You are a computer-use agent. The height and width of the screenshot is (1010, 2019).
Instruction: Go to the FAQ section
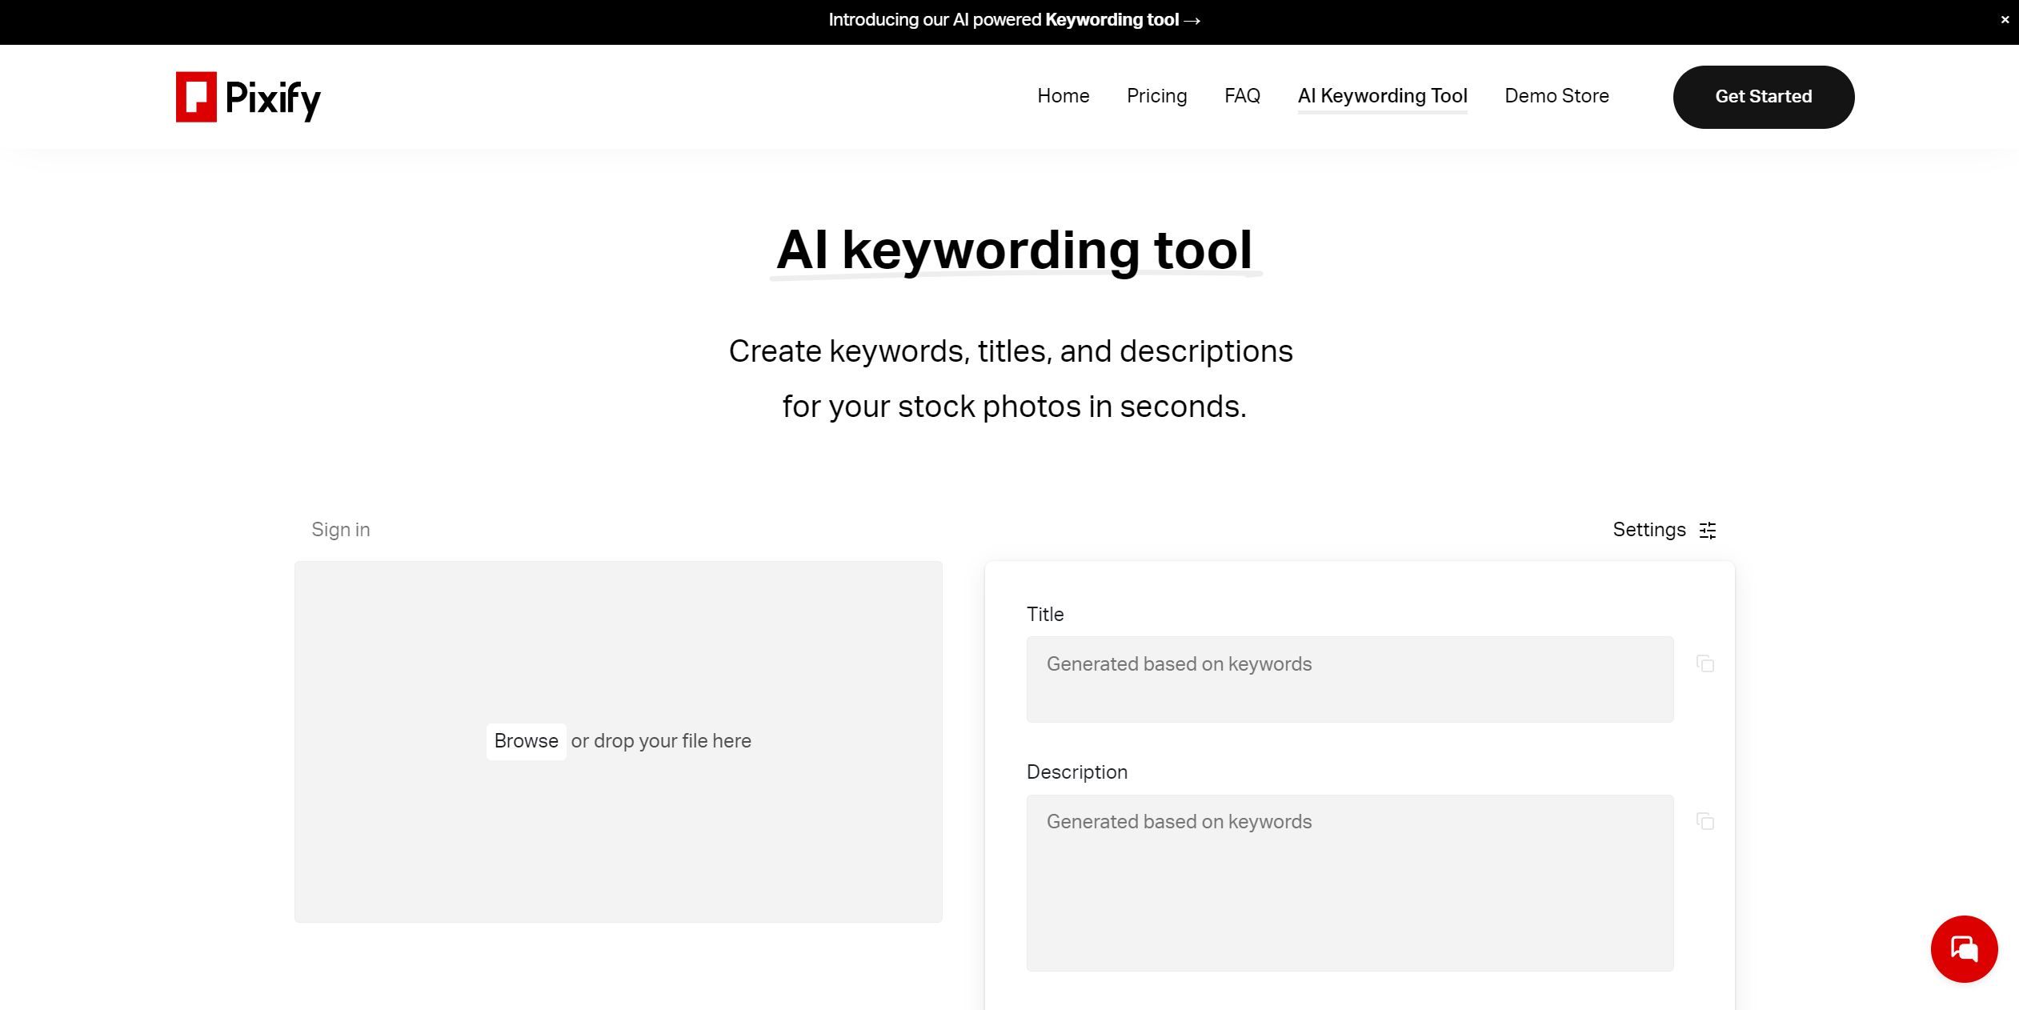click(1241, 96)
